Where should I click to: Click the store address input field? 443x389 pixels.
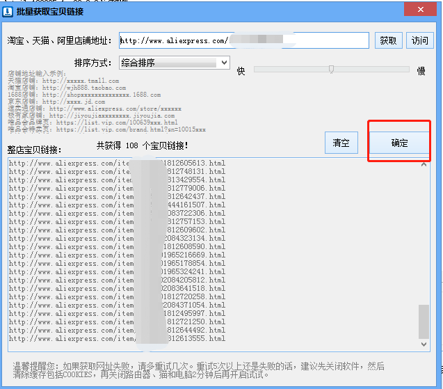(x=243, y=40)
